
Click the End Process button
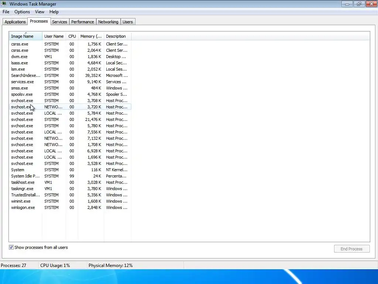351,249
